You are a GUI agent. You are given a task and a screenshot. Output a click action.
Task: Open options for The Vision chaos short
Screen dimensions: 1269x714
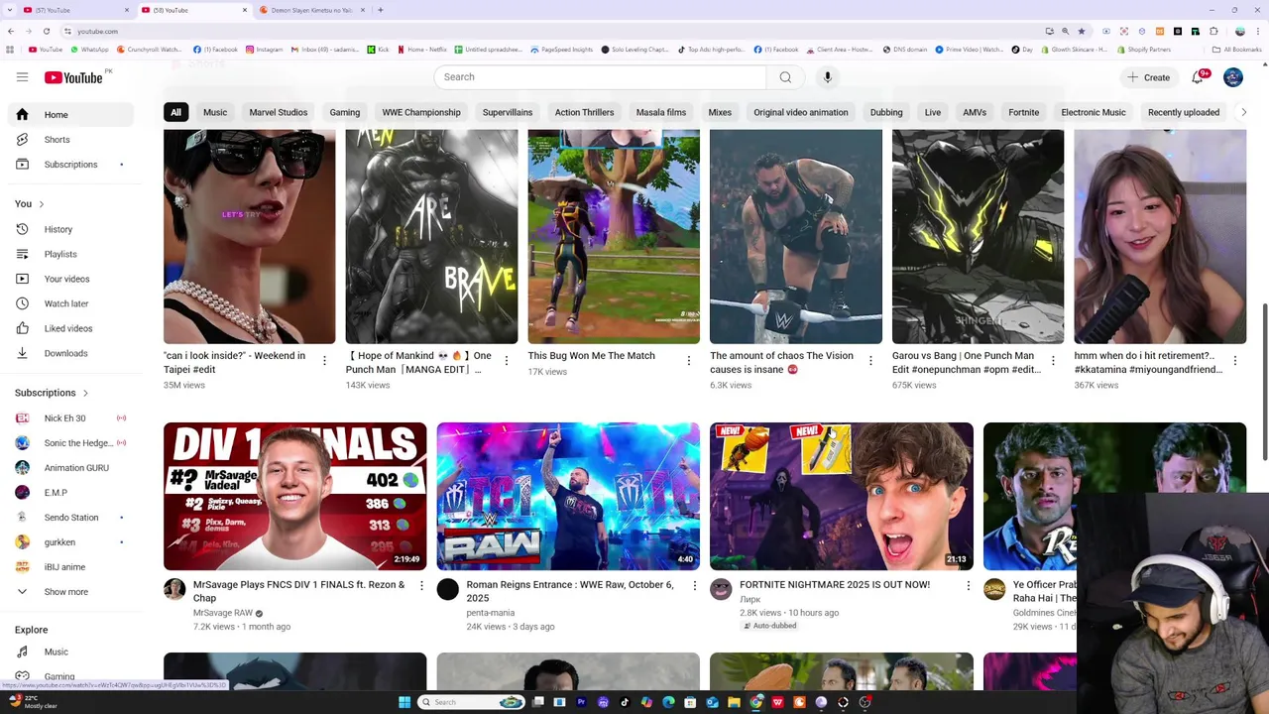870,361
